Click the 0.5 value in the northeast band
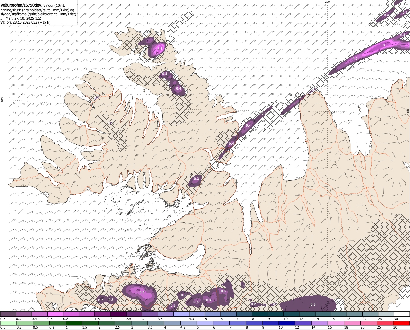 (x=355, y=59)
